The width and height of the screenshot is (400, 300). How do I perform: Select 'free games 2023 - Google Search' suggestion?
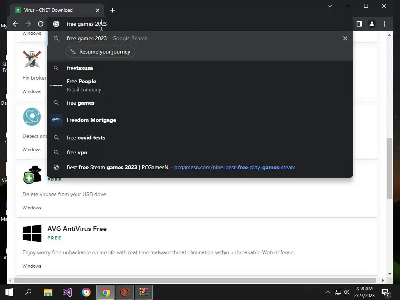(200, 38)
